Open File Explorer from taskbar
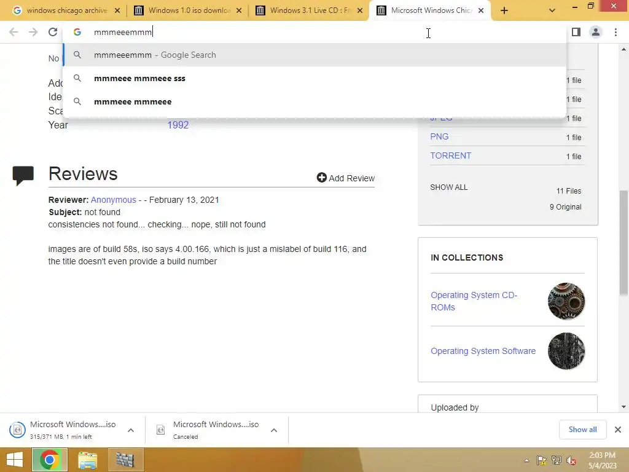629x472 pixels. click(87, 460)
